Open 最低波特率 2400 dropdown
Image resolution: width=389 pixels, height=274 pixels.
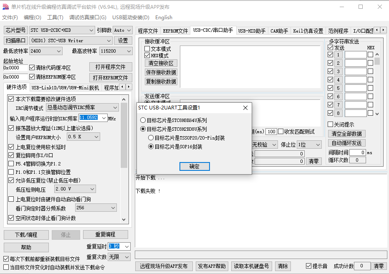click(45, 51)
